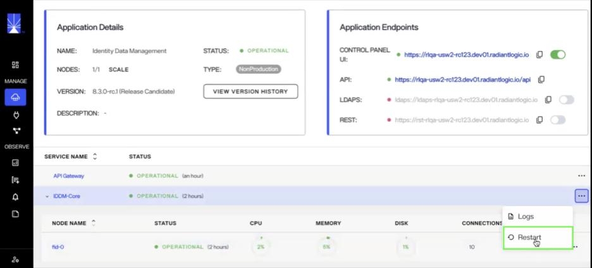Click the fid-0 OPERATIONAL status text
Viewport: 592px width, 268px height.
(x=183, y=247)
